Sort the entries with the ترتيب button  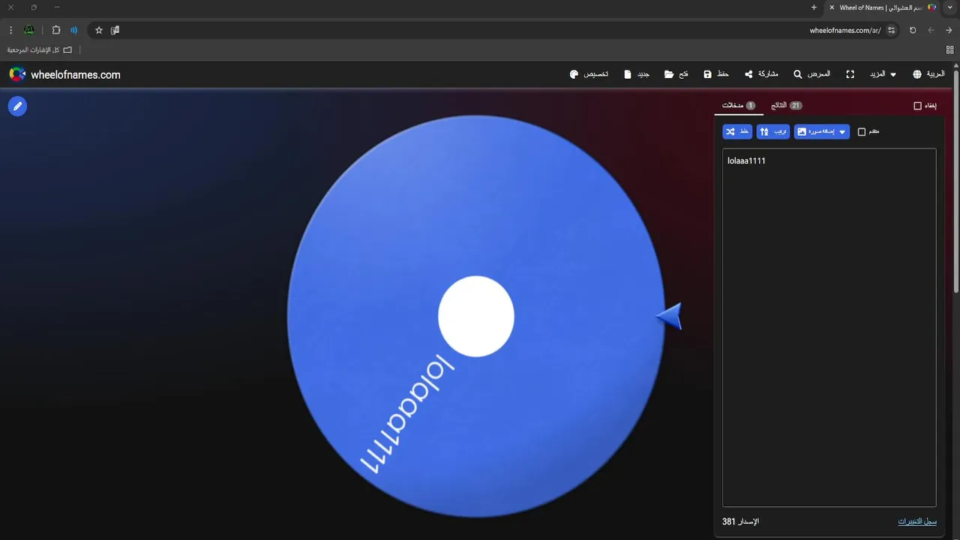click(773, 132)
